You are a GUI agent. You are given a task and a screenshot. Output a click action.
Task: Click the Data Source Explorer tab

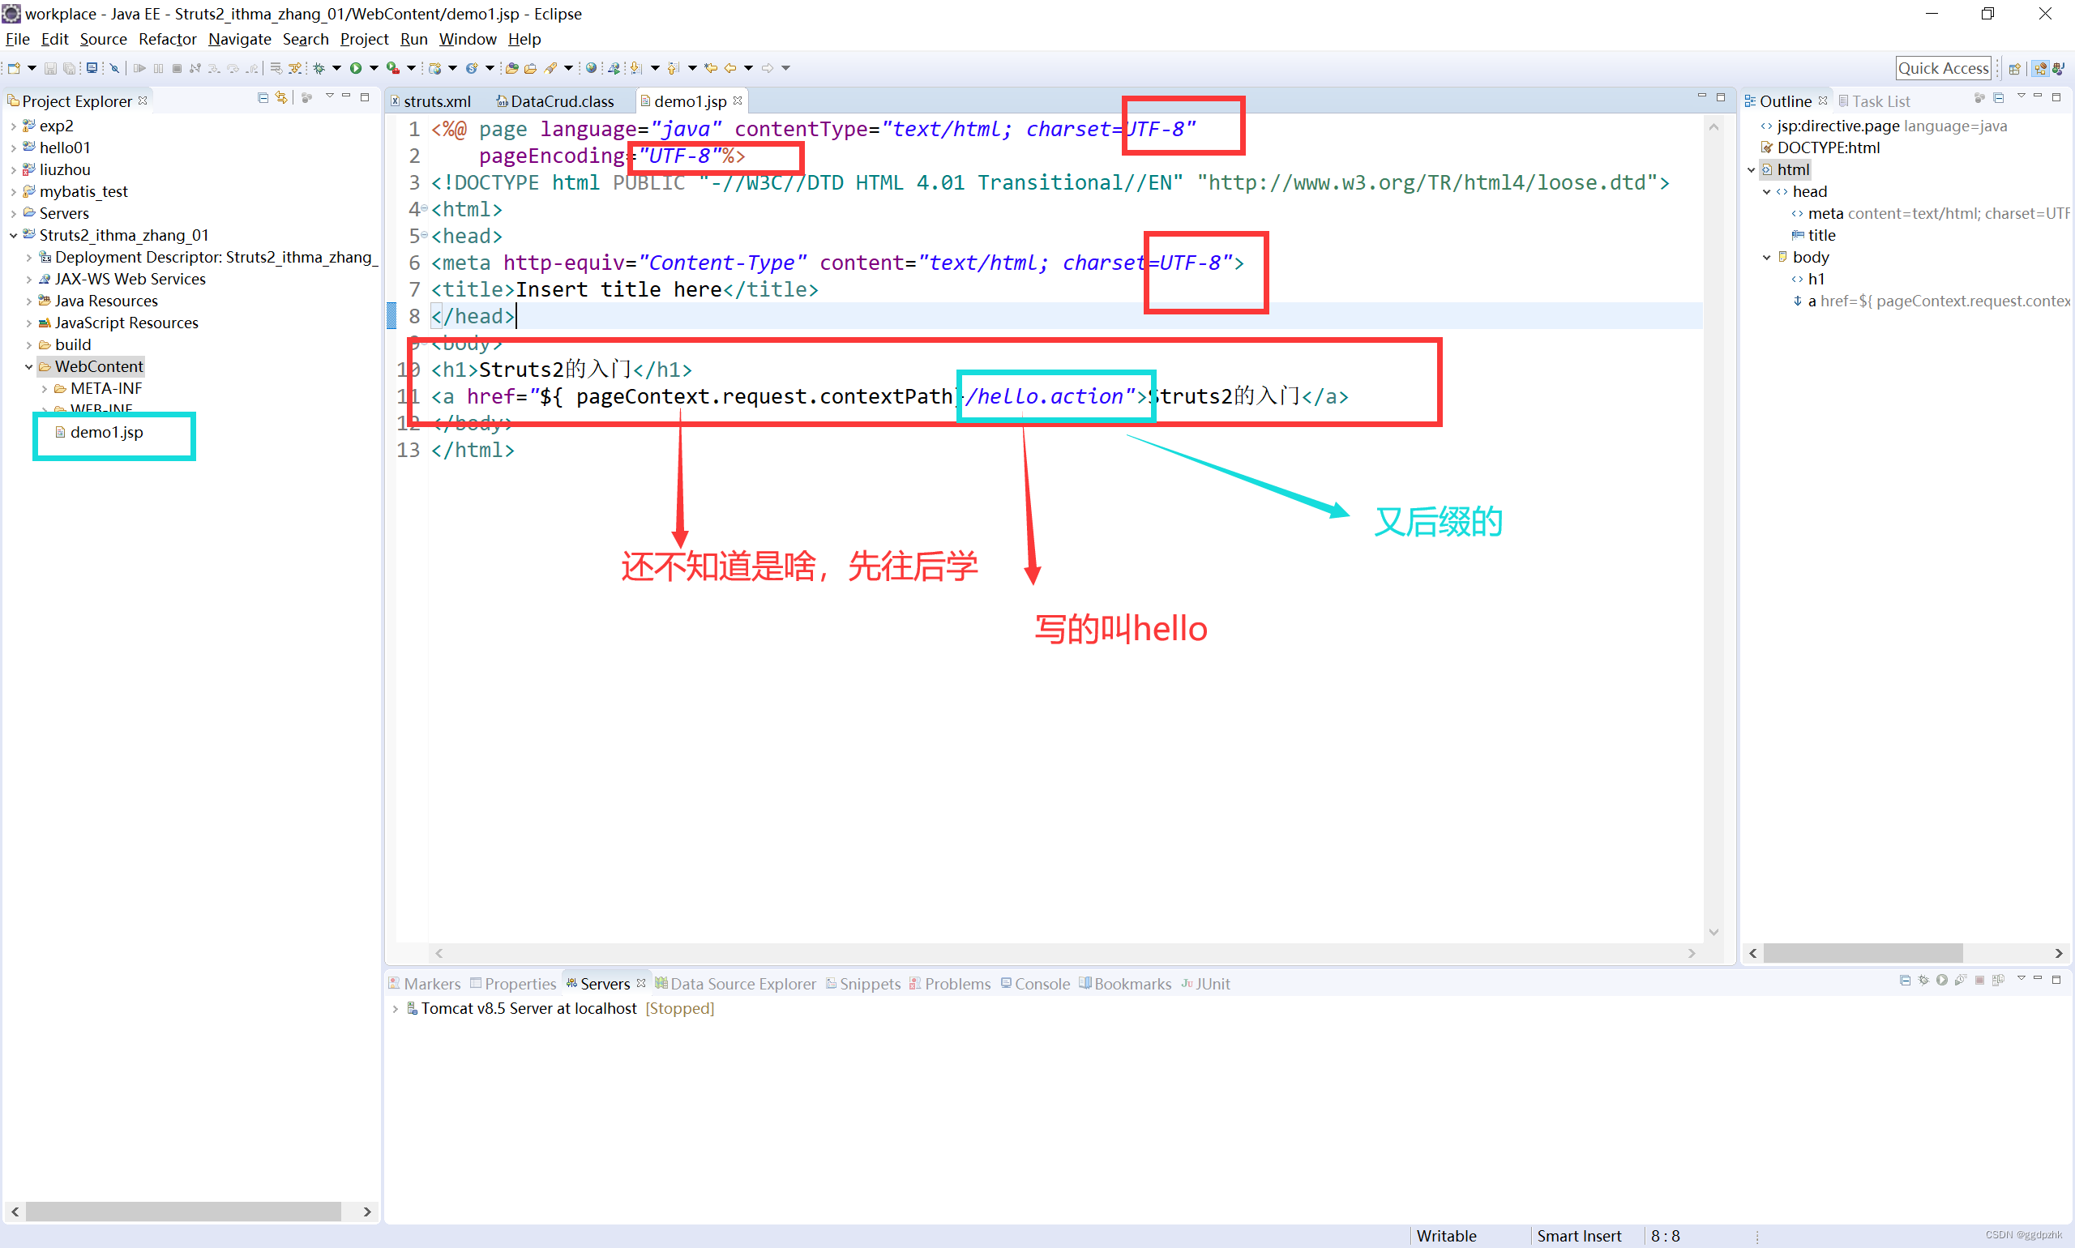pyautogui.click(x=735, y=983)
